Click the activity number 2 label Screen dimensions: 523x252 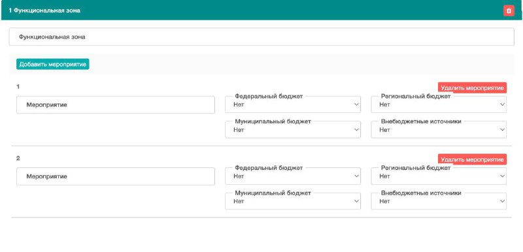point(18,159)
